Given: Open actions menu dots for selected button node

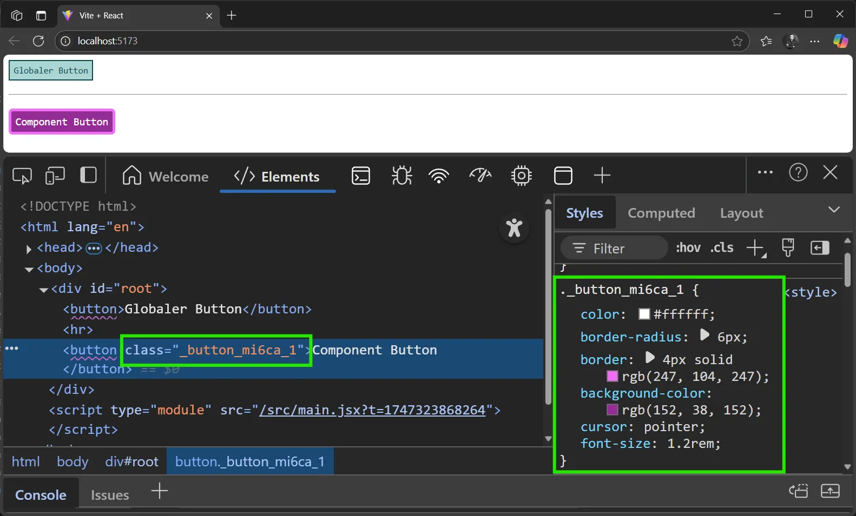Looking at the screenshot, I should click(11, 349).
